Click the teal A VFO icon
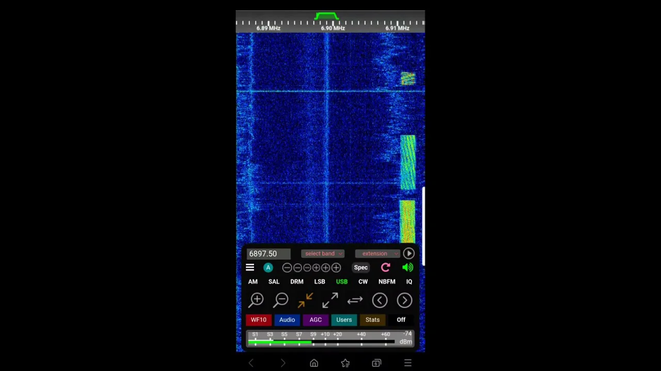The height and width of the screenshot is (371, 661). tap(268, 267)
